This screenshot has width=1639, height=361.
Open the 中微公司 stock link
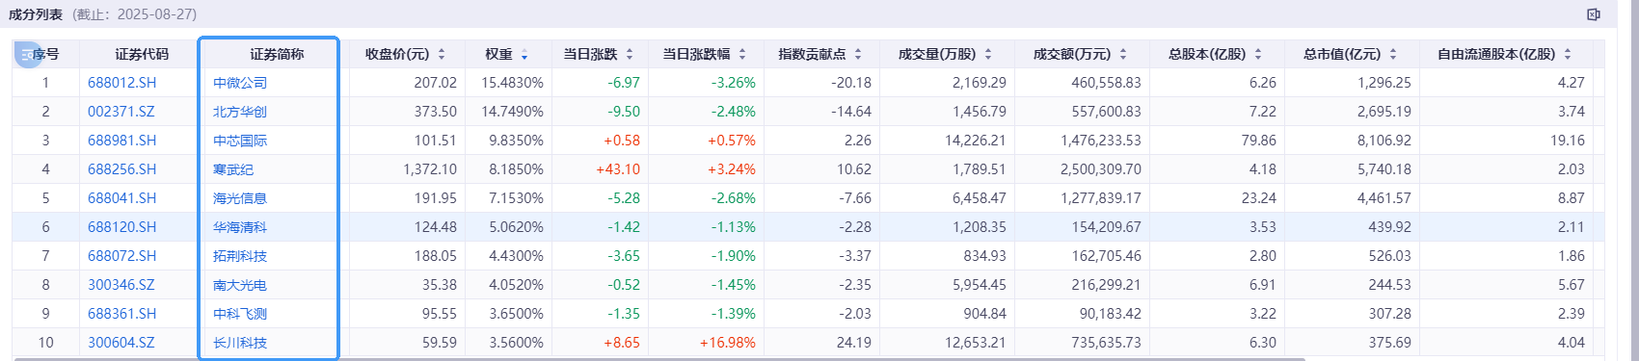point(240,83)
